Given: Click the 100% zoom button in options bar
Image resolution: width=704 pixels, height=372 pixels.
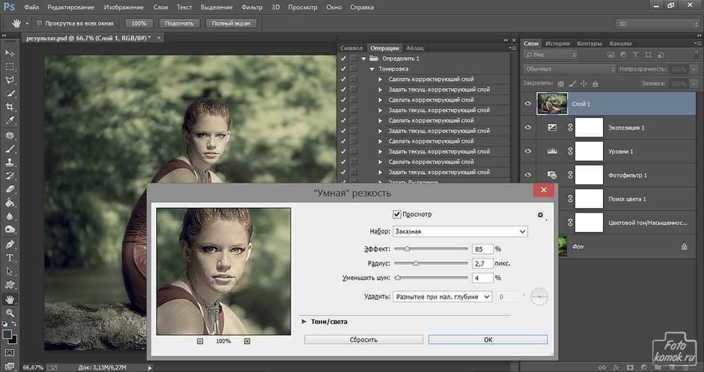Looking at the screenshot, I should pos(139,23).
